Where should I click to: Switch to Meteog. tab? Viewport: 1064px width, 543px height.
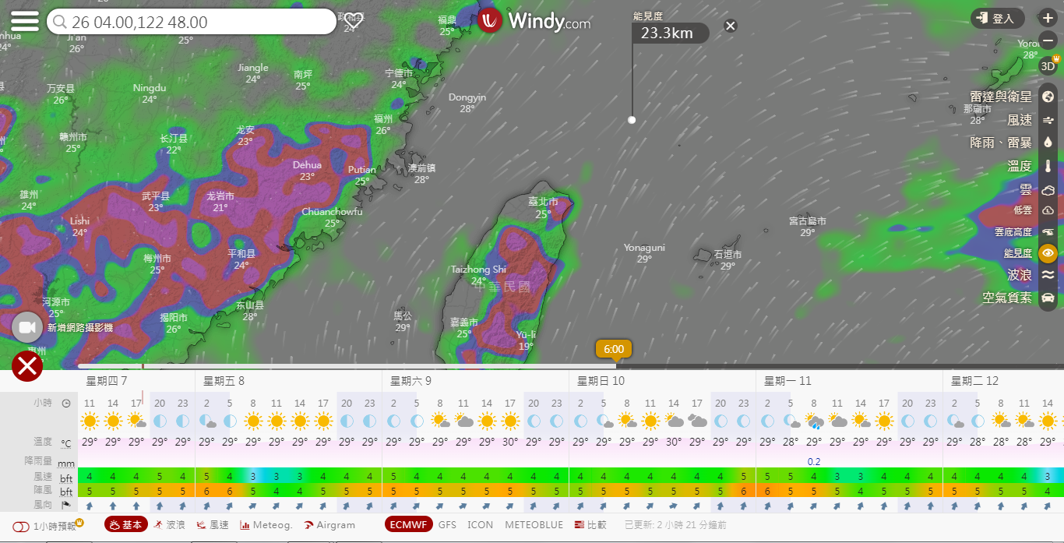266,525
